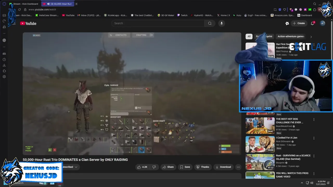Select the All filter chip
The height and width of the screenshot is (187, 333).
(x=249, y=37)
